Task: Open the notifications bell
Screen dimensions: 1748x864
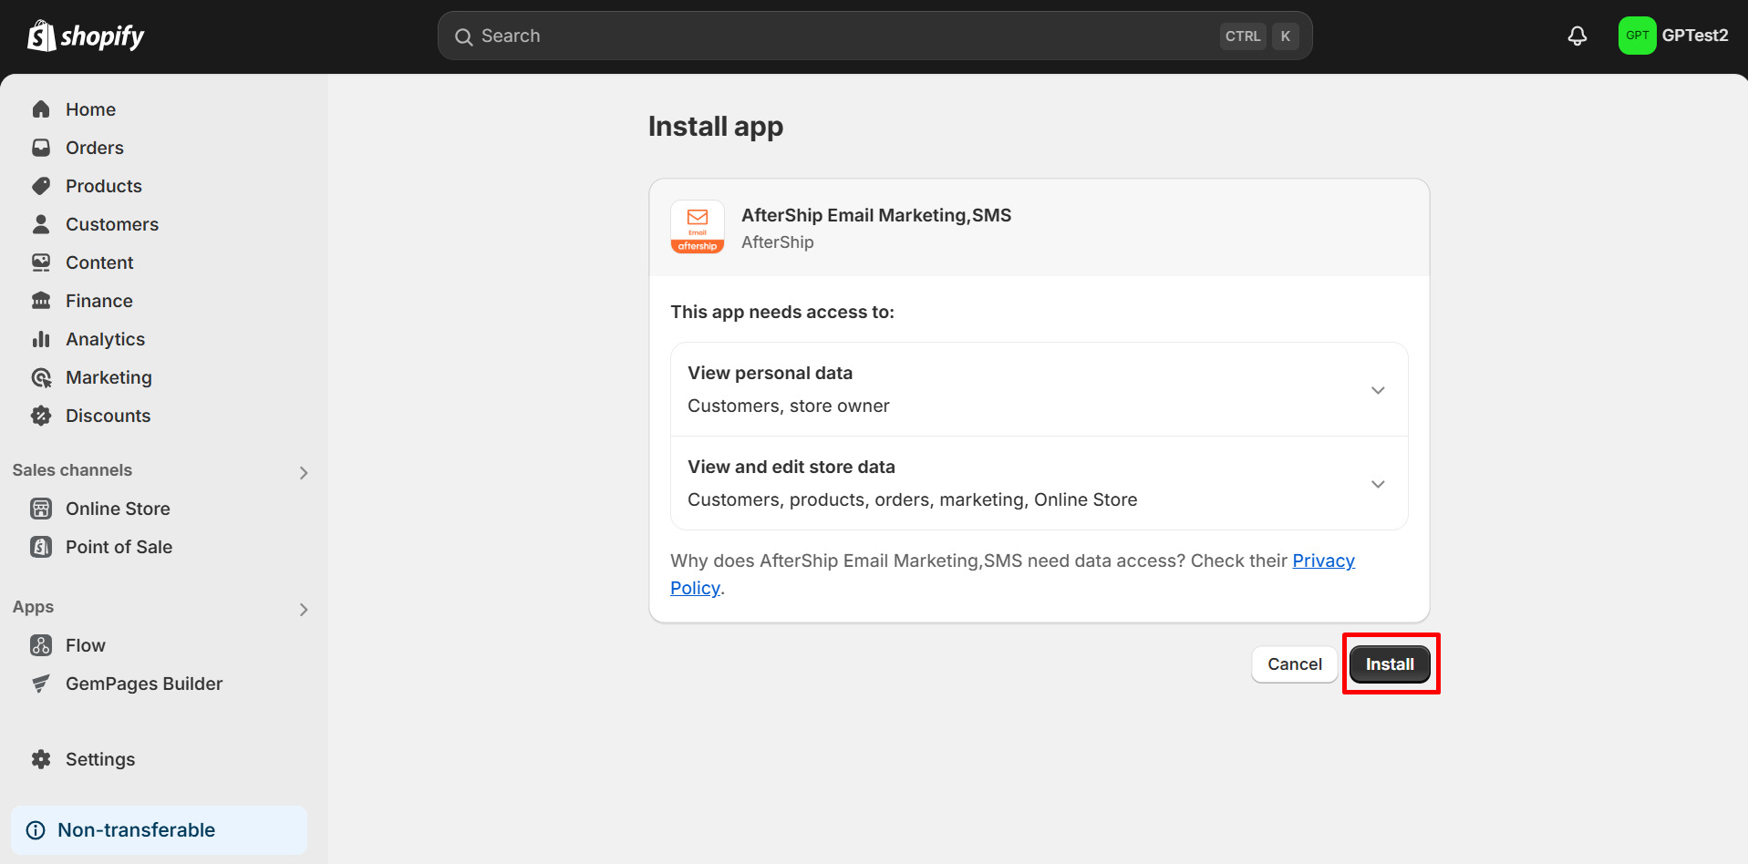Action: tap(1577, 36)
